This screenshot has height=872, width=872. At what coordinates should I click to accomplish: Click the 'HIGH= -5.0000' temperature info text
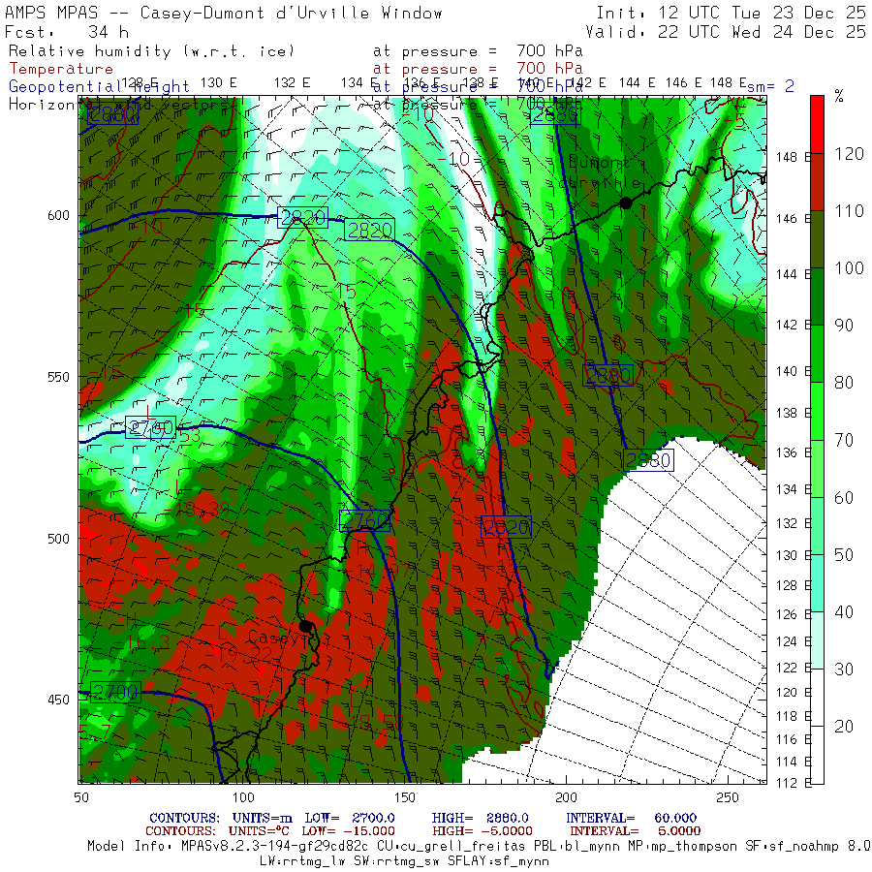483,831
